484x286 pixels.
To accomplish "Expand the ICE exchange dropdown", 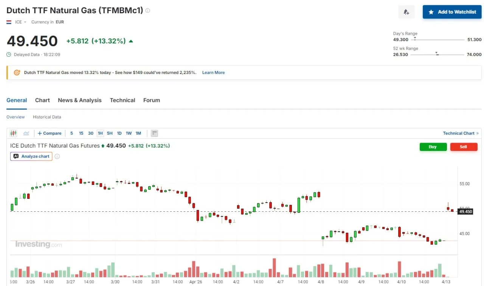I will [21, 22].
